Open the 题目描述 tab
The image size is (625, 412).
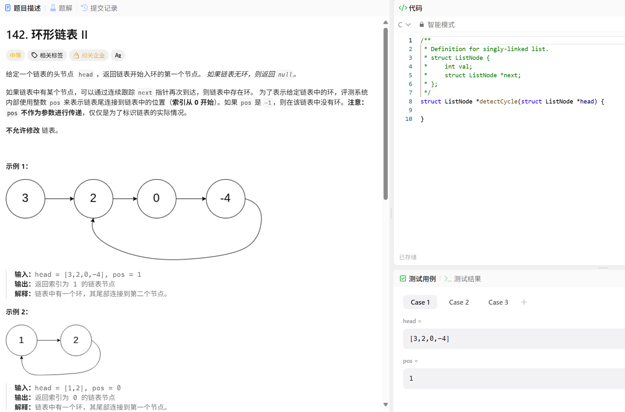(x=23, y=8)
